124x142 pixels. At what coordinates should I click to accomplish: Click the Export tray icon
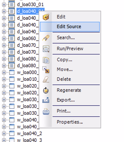coord(46,100)
